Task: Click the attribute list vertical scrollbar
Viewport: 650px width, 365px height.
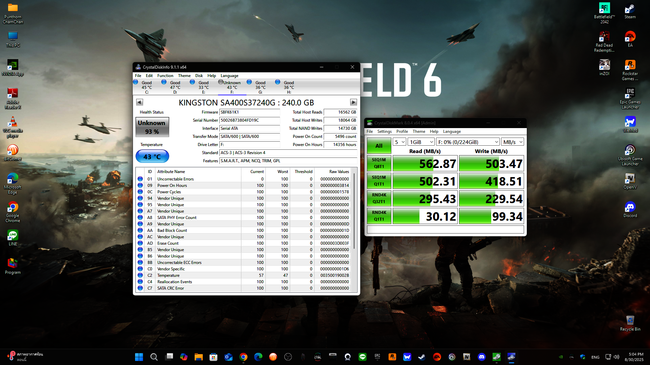Action: (354, 211)
